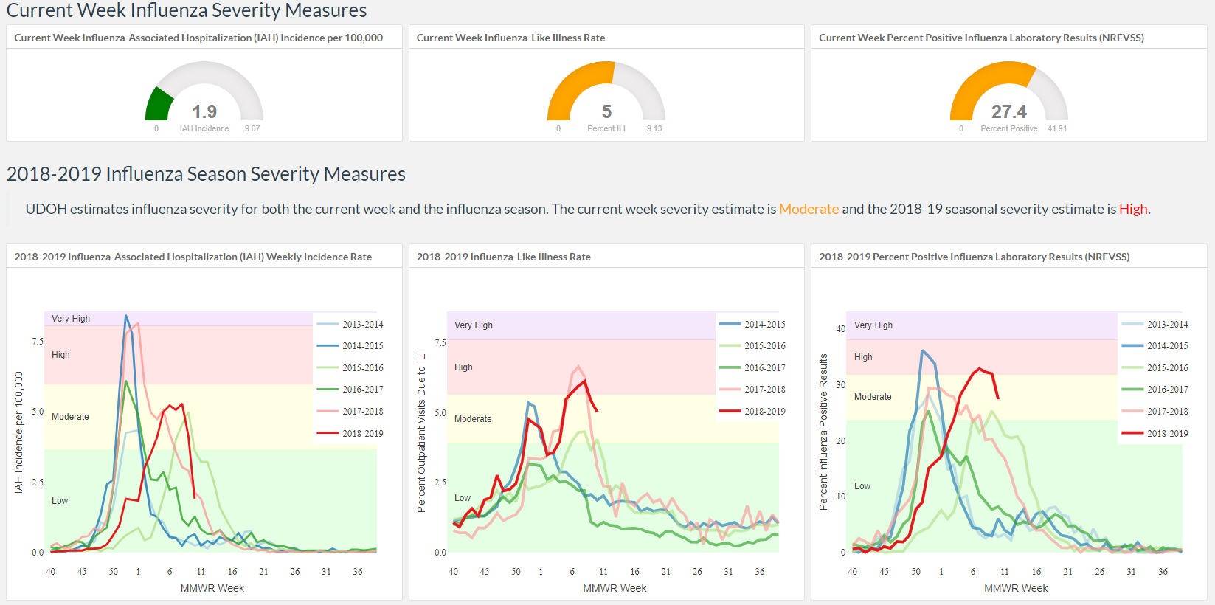This screenshot has height=605, width=1215.
Task: Click the Low band label in NREVSS chart
Action: [862, 485]
